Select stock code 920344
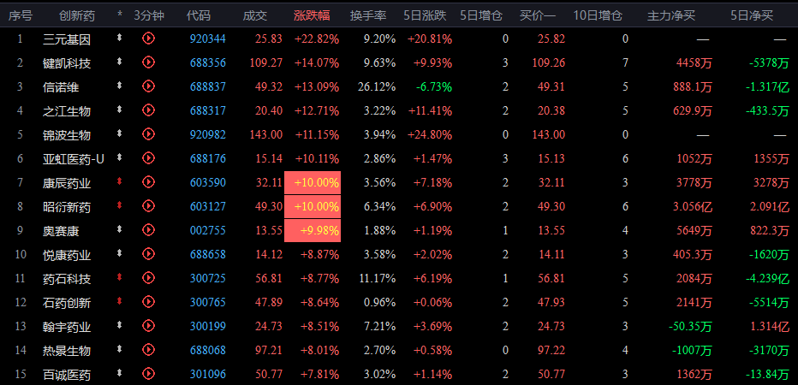The height and width of the screenshot is (385, 798). pos(208,38)
